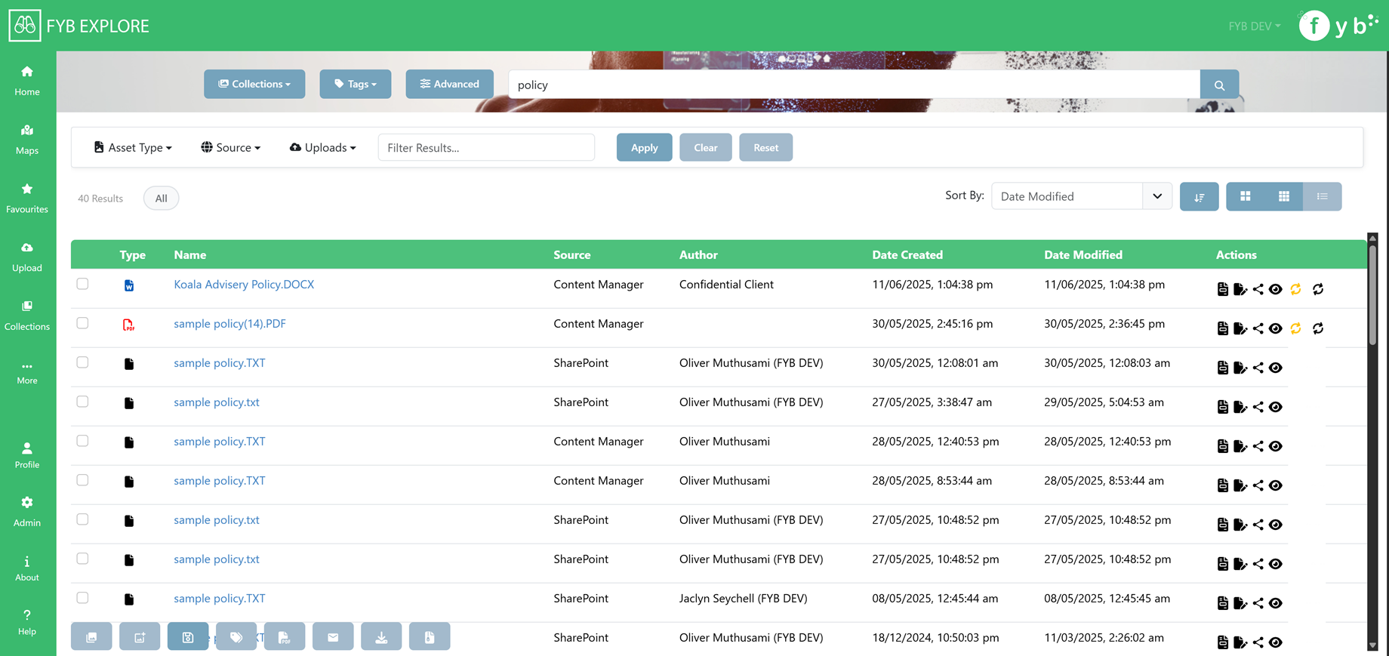Image resolution: width=1389 pixels, height=656 pixels.
Task: Click the results vertical scrollbar
Action: [x=1372, y=295]
